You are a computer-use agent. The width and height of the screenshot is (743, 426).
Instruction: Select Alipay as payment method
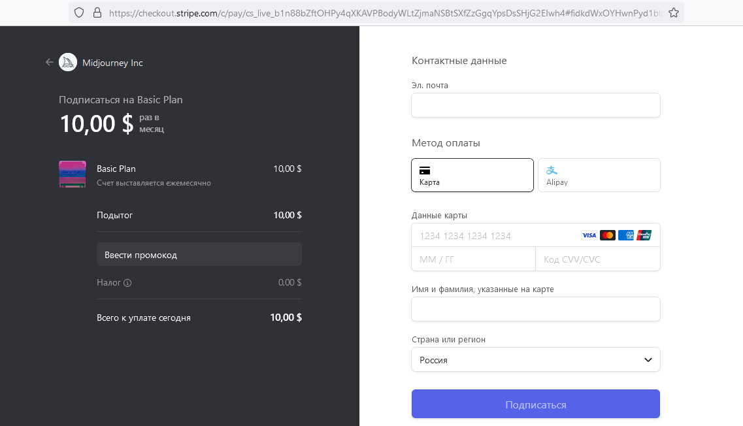tap(599, 175)
